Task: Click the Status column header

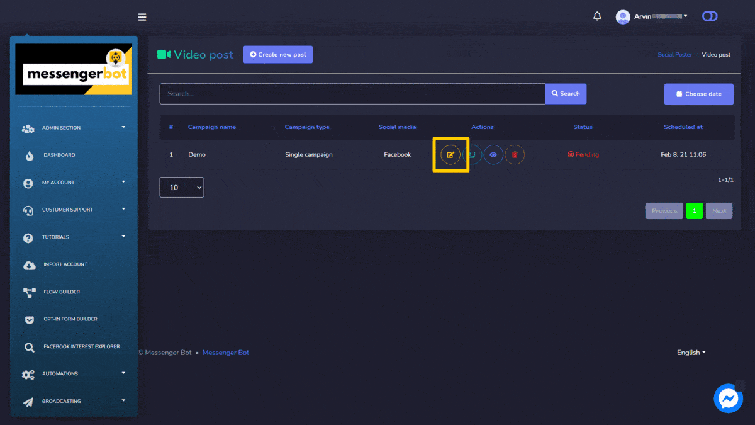Action: pyautogui.click(x=583, y=127)
